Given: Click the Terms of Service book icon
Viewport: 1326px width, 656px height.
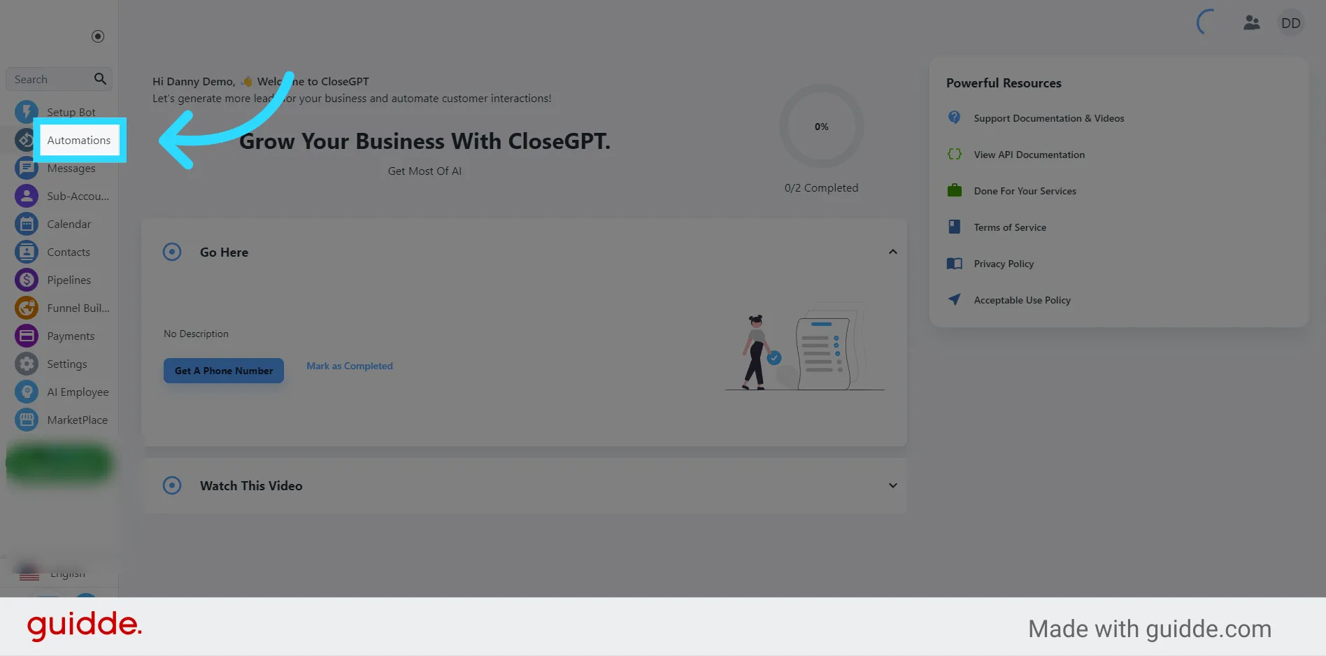Looking at the screenshot, I should tap(954, 227).
